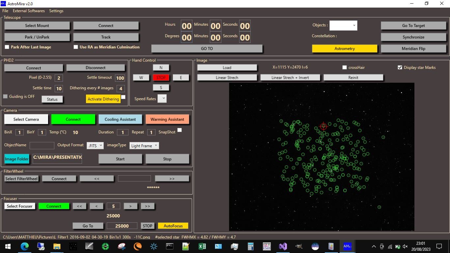The image size is (450, 253).
Task: Uncheck Display star Marks
Action: coord(400,68)
